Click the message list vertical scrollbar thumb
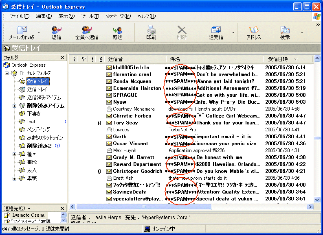323x235 pixels. (x=317, y=138)
